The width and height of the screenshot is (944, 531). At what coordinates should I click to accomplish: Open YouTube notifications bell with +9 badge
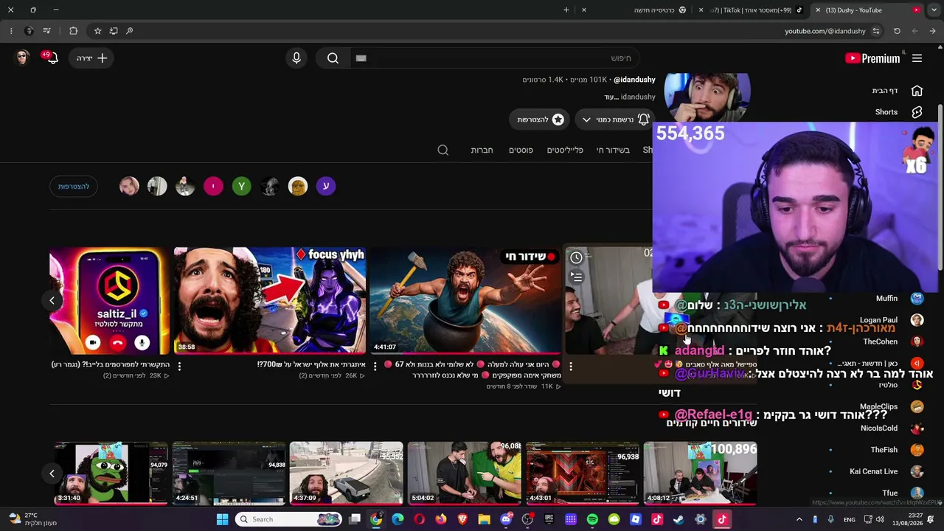click(x=51, y=58)
